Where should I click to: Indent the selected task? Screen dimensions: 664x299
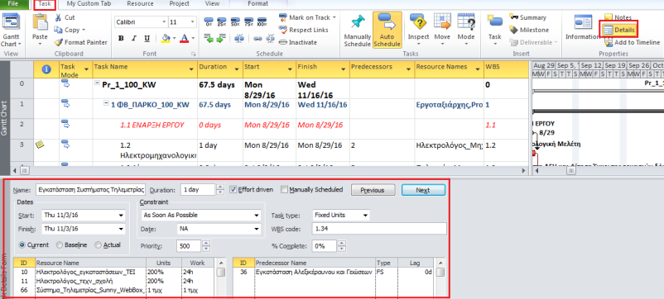(220, 39)
